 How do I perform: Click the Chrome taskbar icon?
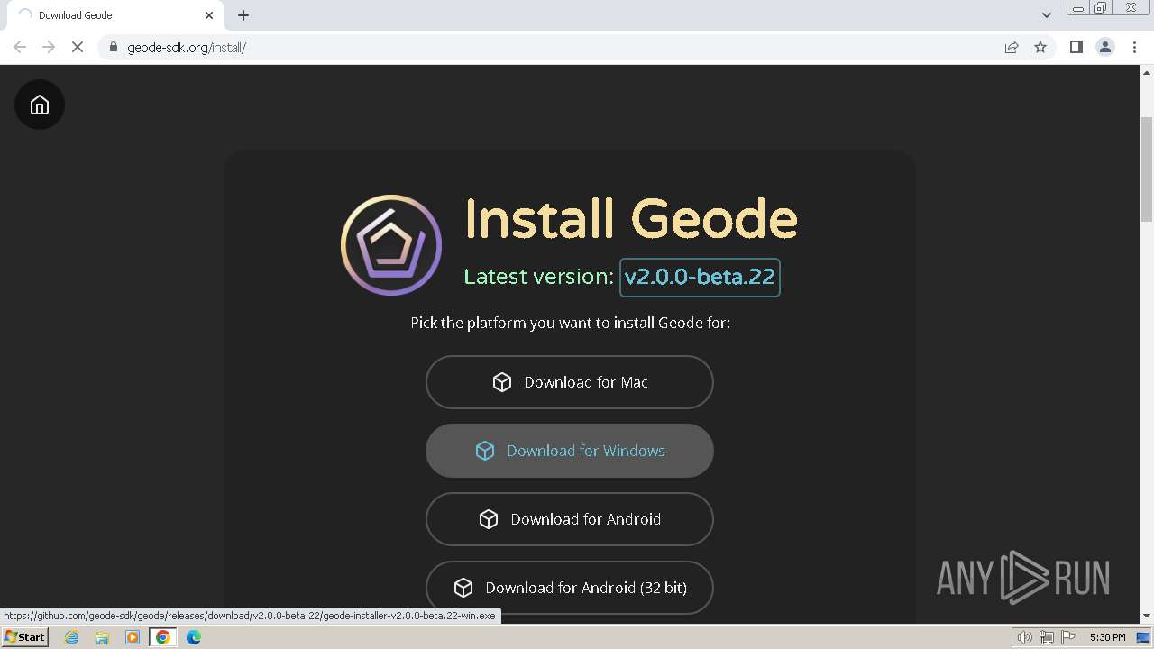pyautogui.click(x=163, y=637)
